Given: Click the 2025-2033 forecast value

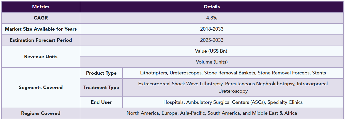Looking at the screenshot, I should tap(212, 40).
